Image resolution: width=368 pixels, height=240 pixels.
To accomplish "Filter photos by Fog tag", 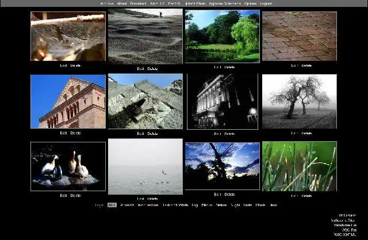I will pyautogui.click(x=195, y=205).
